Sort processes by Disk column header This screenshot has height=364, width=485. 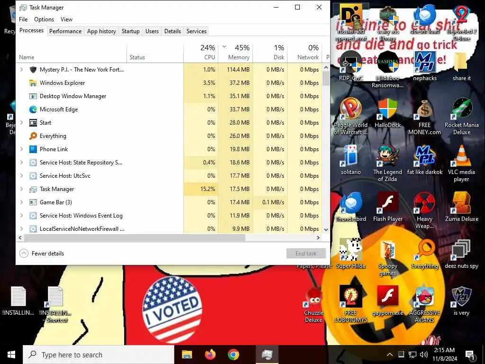270,53
